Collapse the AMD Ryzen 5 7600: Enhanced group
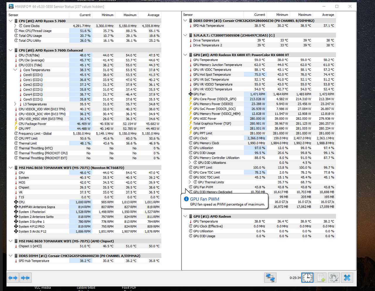The image size is (375, 291). click(11, 50)
